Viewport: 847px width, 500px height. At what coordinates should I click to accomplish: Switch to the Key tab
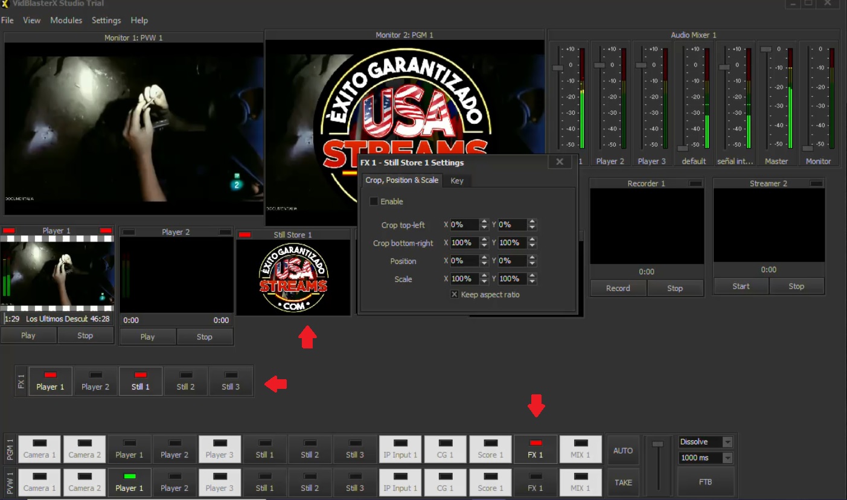pyautogui.click(x=457, y=181)
